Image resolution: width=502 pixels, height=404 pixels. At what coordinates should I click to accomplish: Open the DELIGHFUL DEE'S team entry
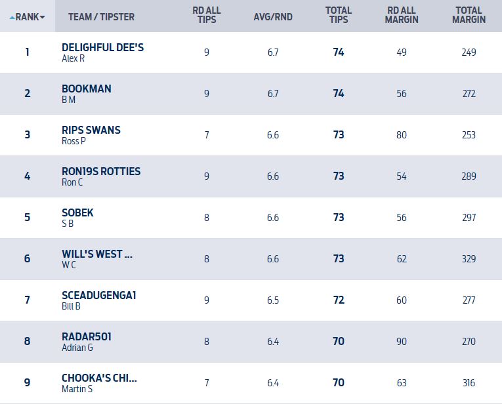point(102,48)
